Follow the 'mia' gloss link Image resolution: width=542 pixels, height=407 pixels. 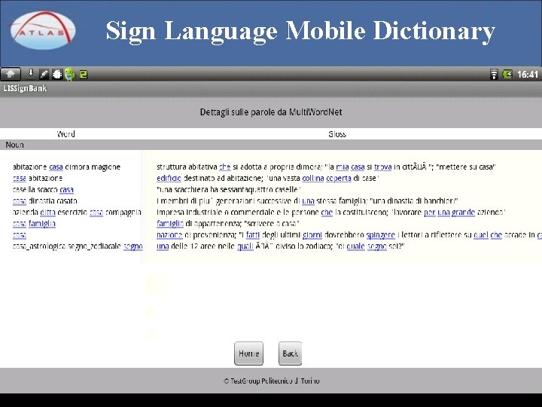[343, 167]
